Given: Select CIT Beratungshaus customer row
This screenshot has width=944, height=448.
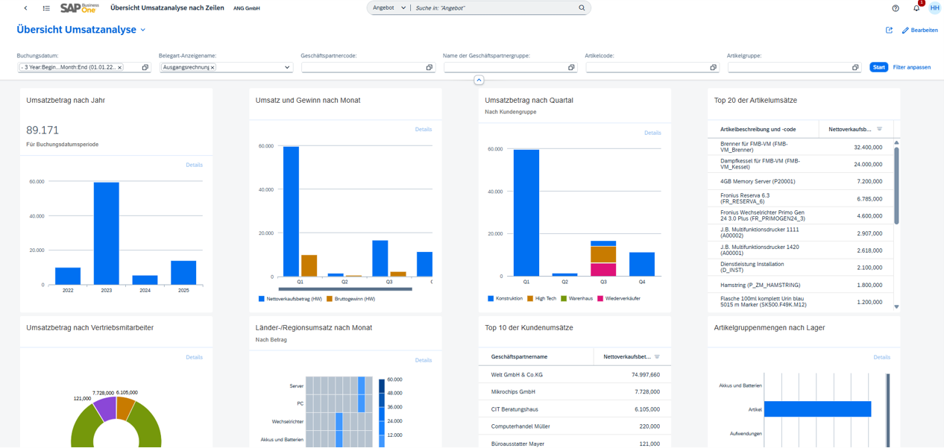Looking at the screenshot, I should coord(575,409).
